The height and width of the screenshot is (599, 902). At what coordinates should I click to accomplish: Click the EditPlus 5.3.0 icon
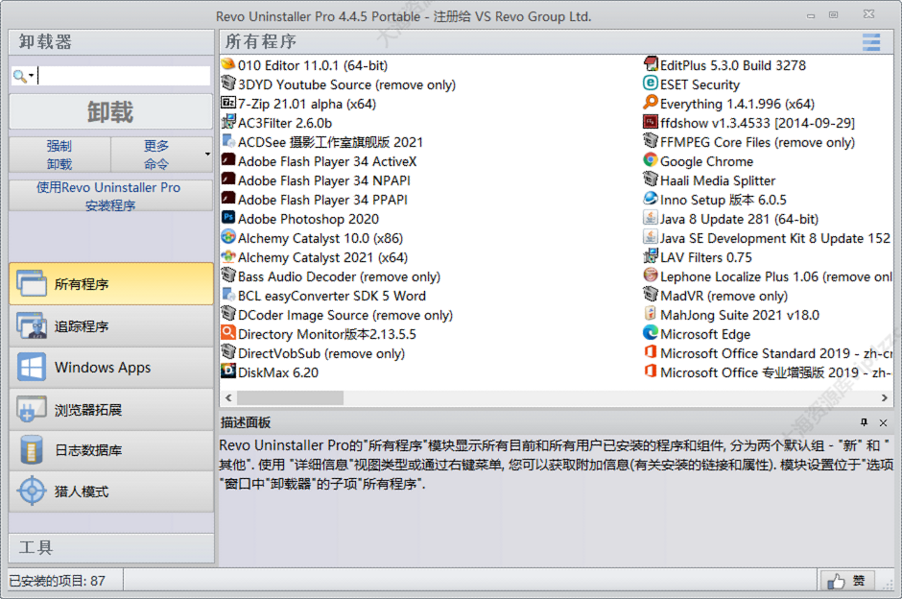(x=651, y=64)
